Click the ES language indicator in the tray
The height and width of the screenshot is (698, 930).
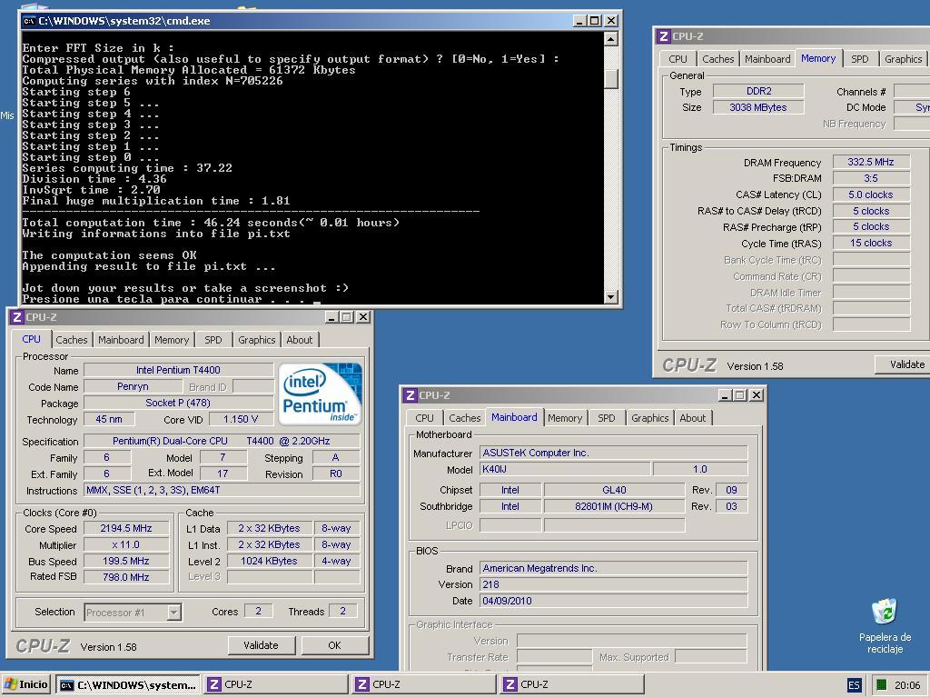point(854,685)
